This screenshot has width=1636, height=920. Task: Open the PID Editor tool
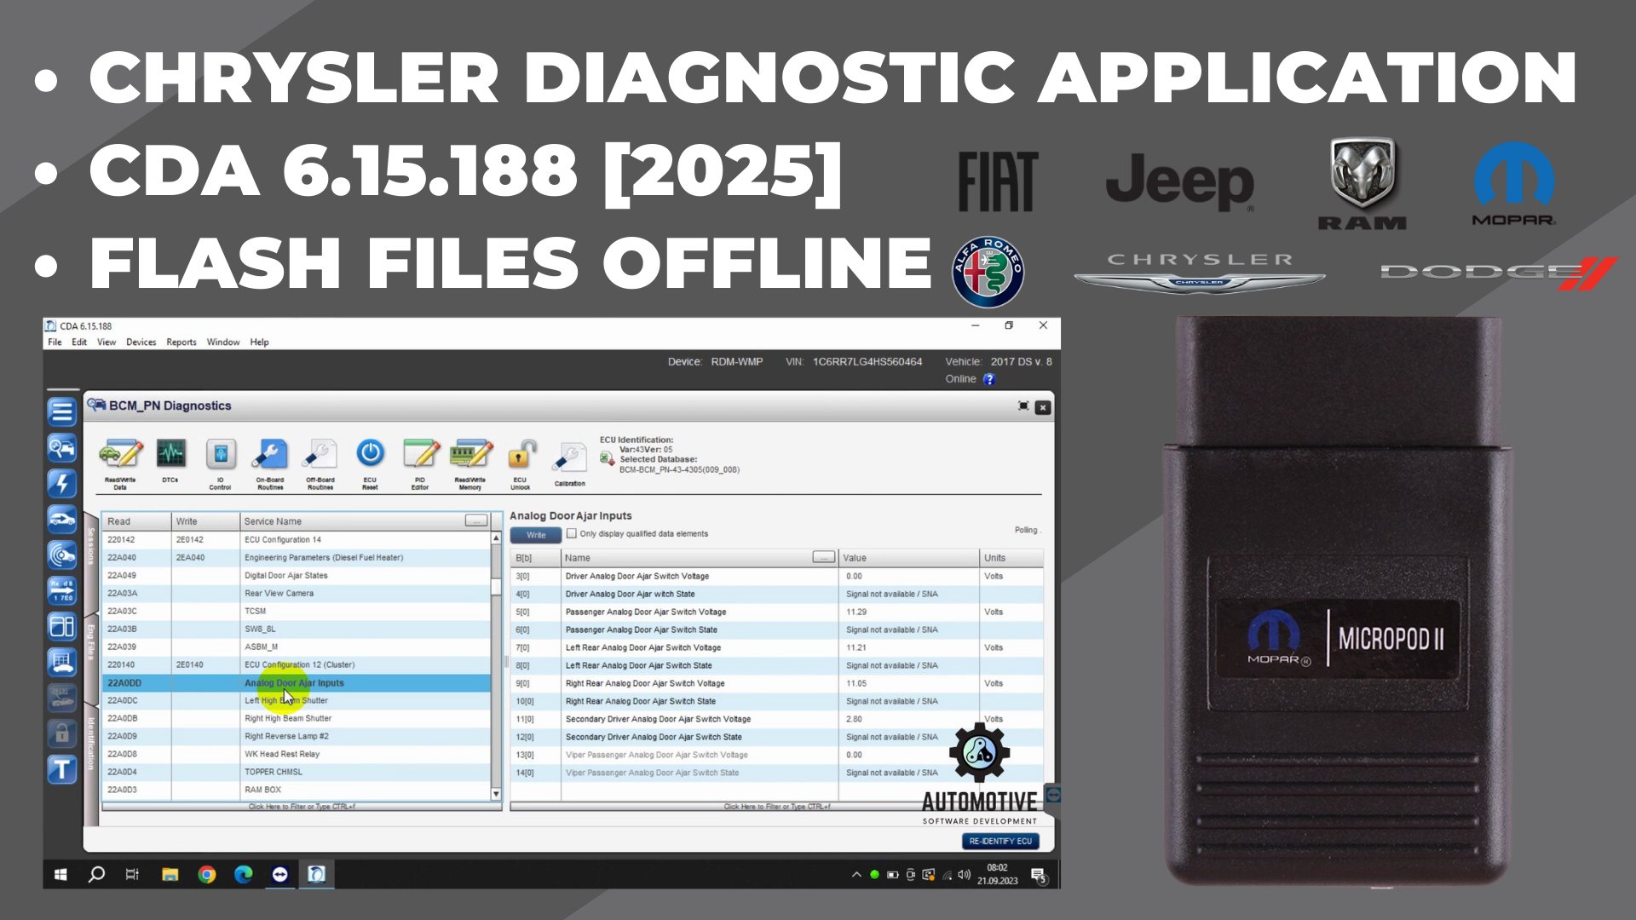coord(420,463)
